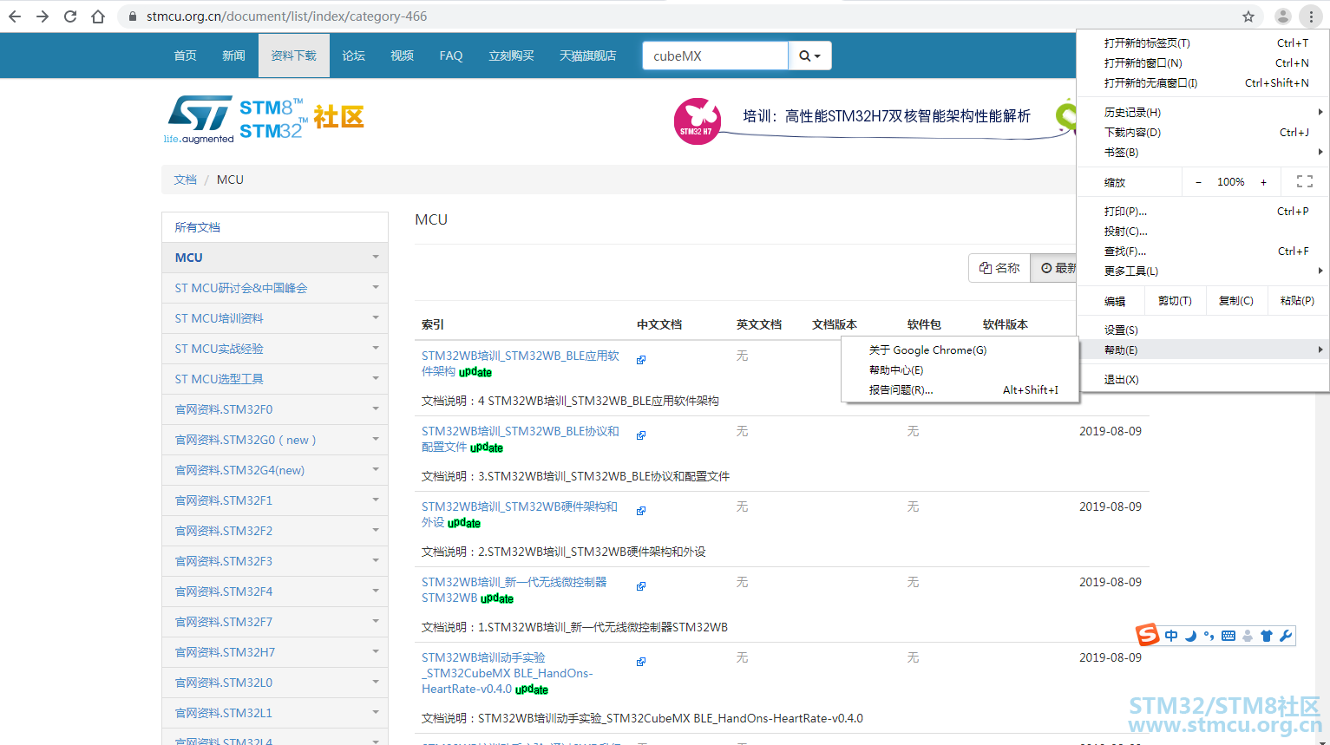This screenshot has width=1330, height=745.
Task: Bookmark this page with the star icon
Action: click(1248, 16)
